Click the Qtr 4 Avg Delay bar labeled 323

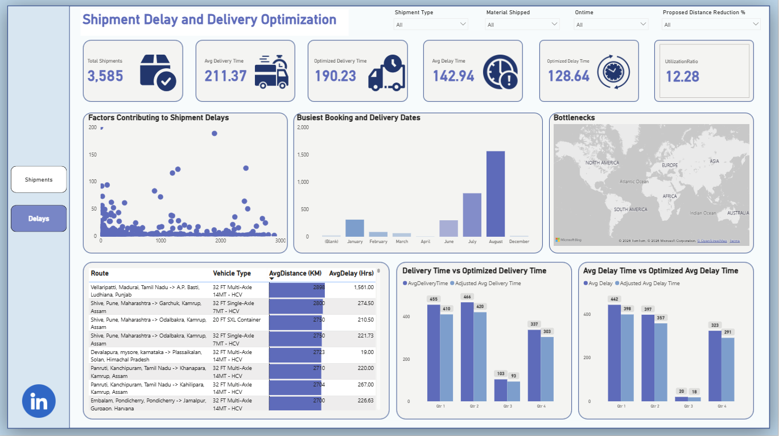click(x=715, y=366)
